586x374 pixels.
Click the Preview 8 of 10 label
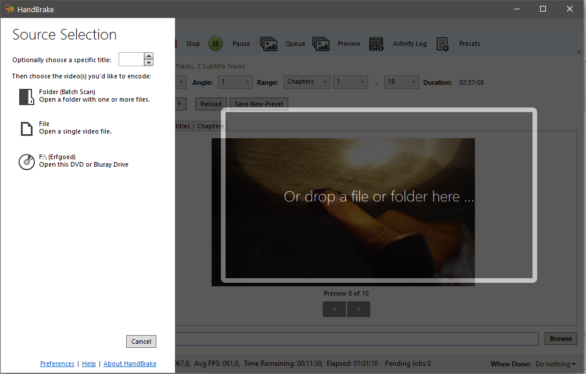[346, 293]
